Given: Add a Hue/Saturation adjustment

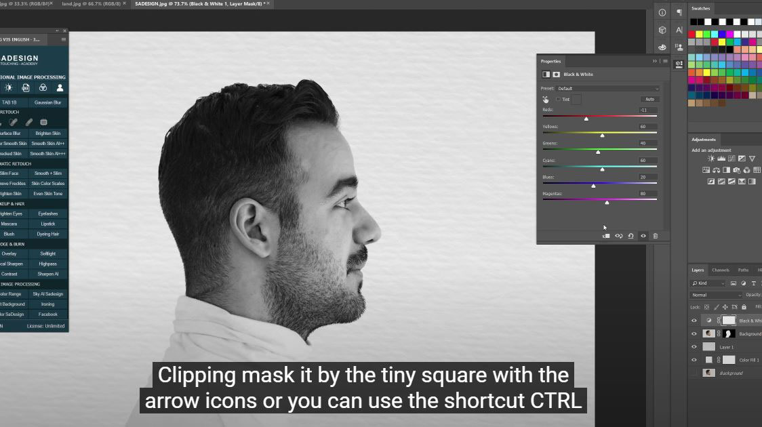Looking at the screenshot, I should pos(706,170).
